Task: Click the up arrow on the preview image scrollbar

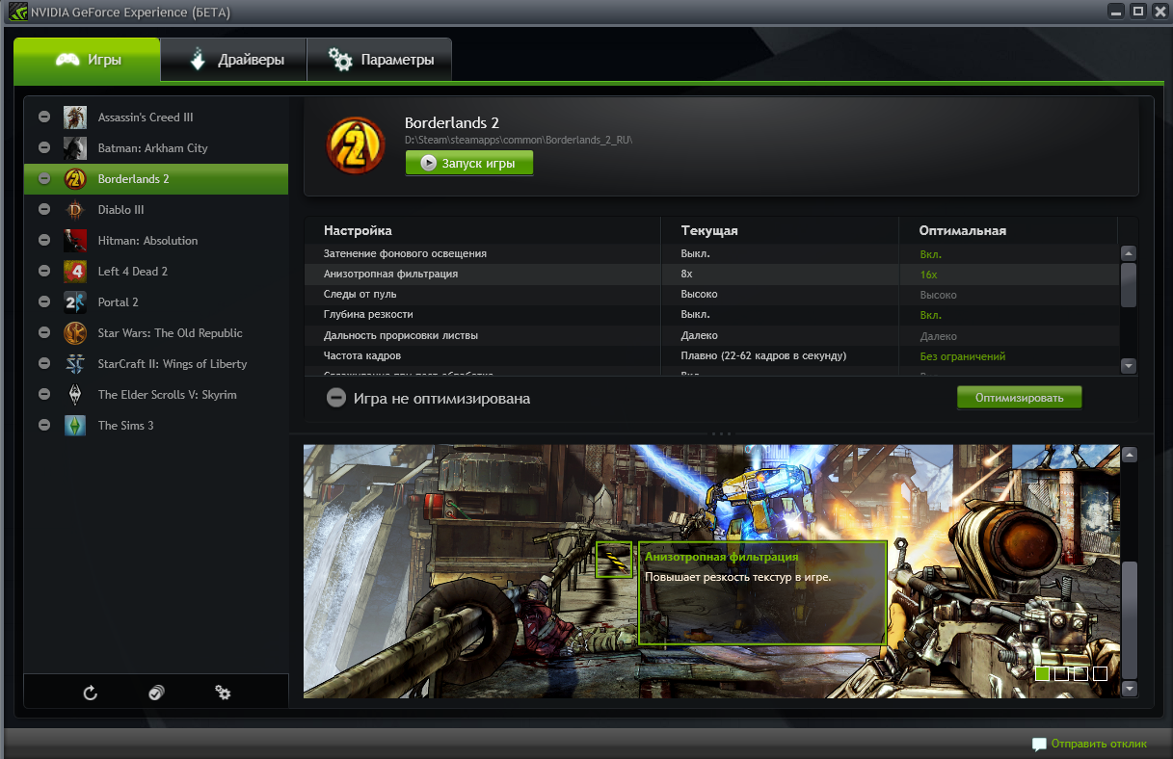Action: click(1128, 453)
